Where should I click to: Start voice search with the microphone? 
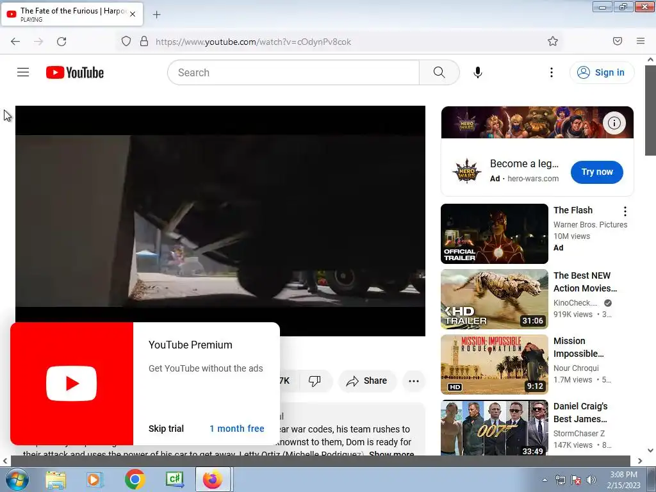(477, 72)
